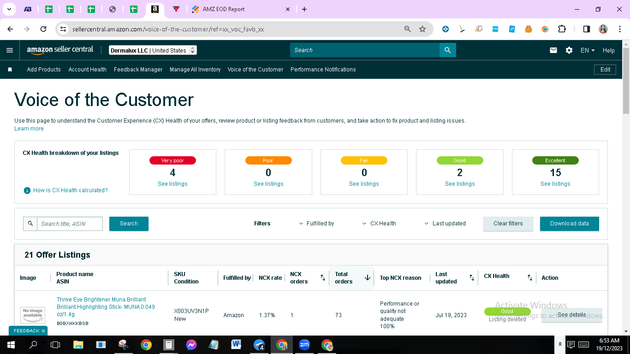Open the Chrome side panel icon
630x354 pixels.
(x=587, y=29)
